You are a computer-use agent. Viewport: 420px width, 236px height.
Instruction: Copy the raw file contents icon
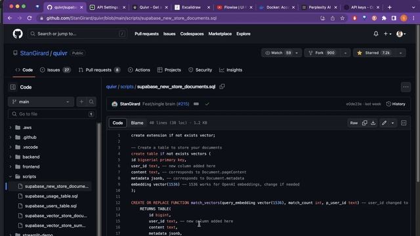pyautogui.click(x=365, y=123)
